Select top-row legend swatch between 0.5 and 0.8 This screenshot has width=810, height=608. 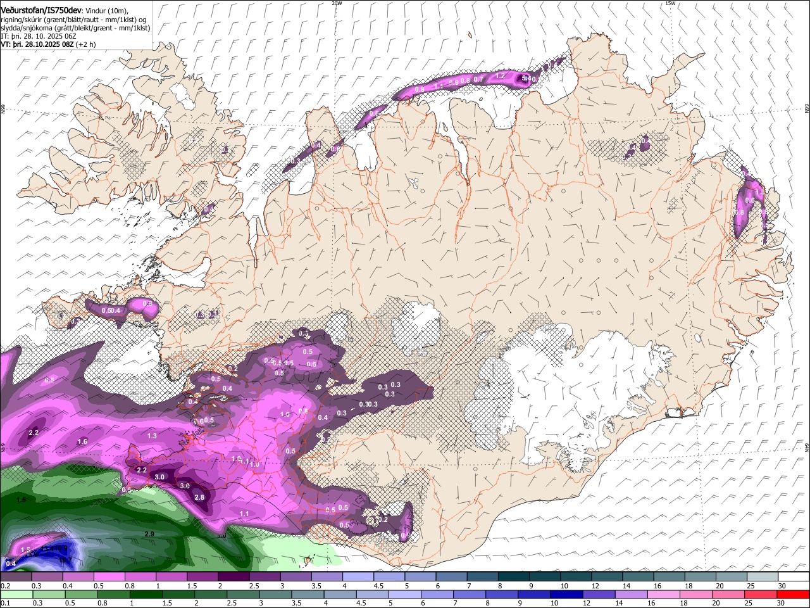point(109,577)
